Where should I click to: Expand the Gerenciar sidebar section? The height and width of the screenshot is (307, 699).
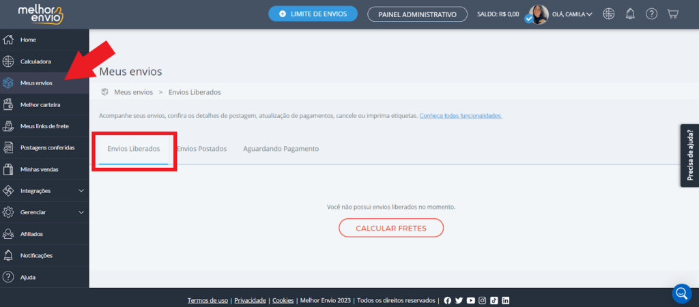click(x=44, y=213)
